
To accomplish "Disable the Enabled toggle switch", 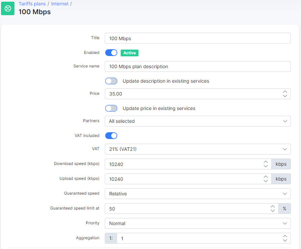I will pos(111,53).
